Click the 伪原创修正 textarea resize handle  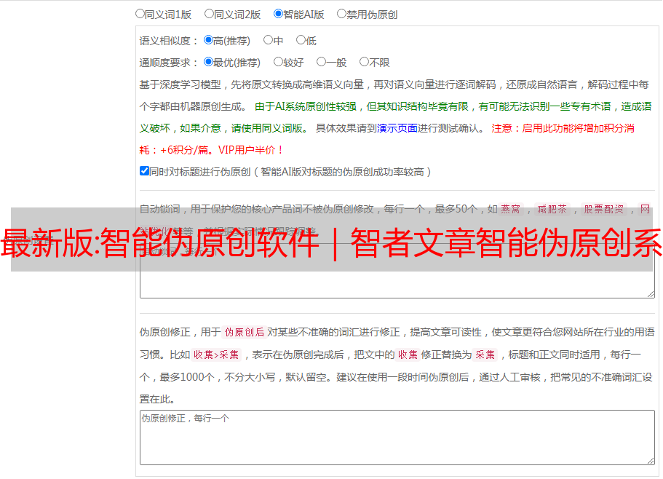pyautogui.click(x=651, y=461)
